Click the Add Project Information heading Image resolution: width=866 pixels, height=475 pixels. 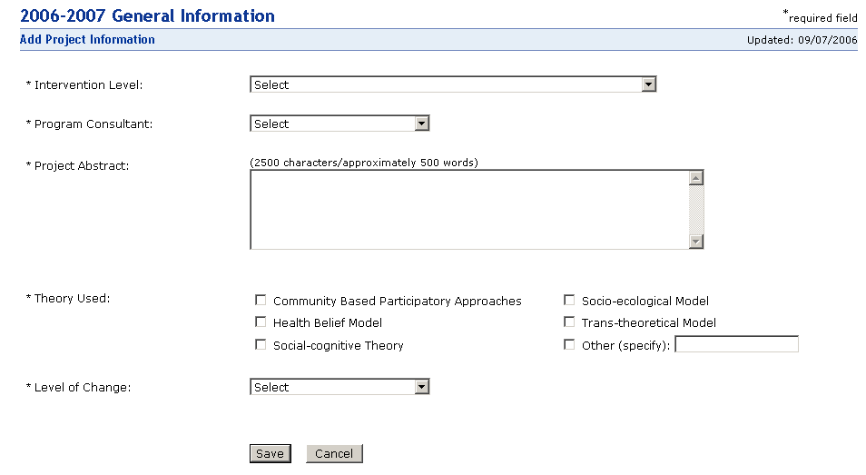(87, 40)
